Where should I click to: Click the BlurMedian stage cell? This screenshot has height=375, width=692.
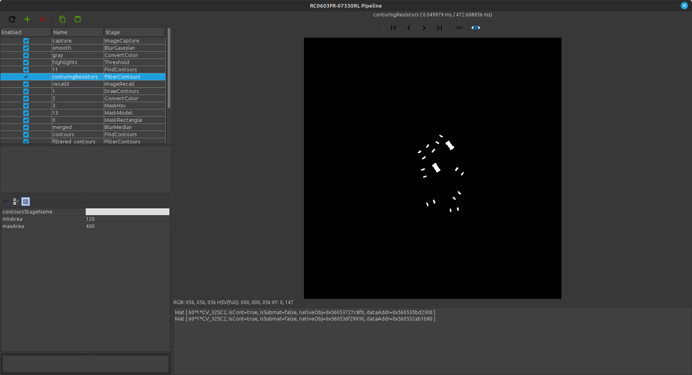pyautogui.click(x=135, y=127)
